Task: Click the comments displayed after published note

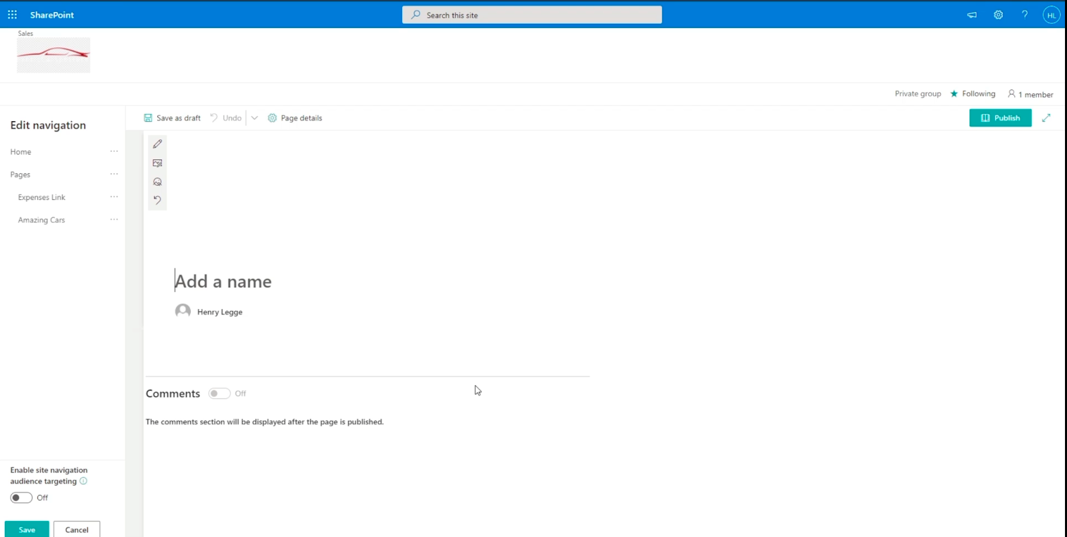Action: 265,422
